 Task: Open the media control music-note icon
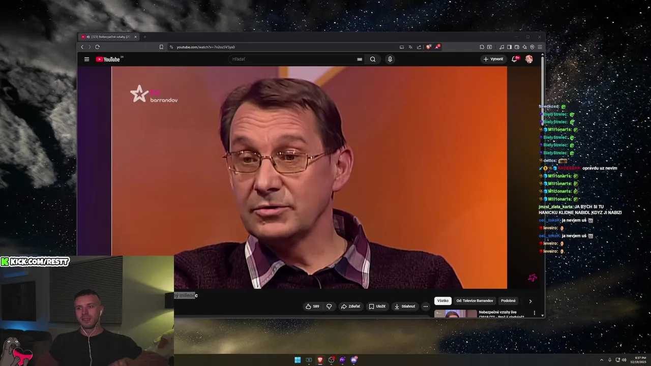[501, 47]
